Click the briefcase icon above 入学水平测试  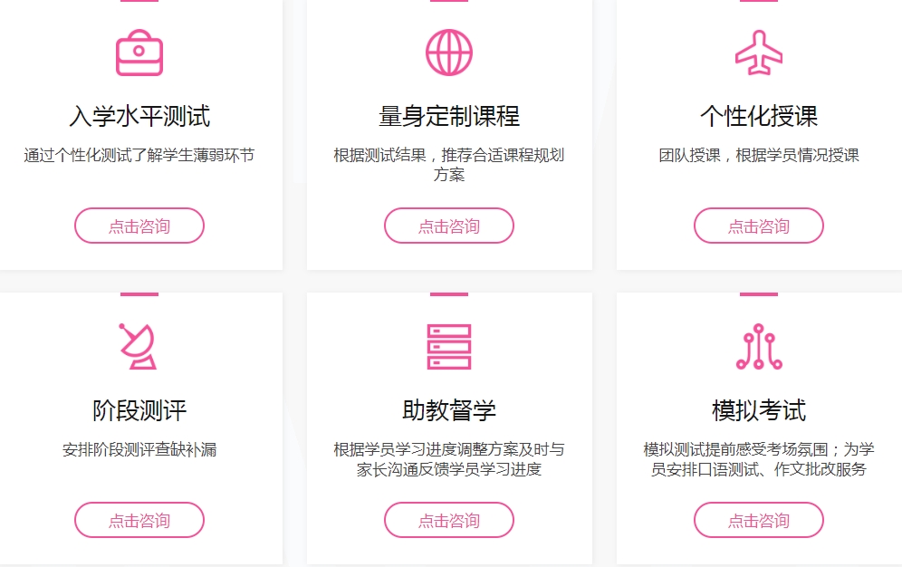pos(139,53)
